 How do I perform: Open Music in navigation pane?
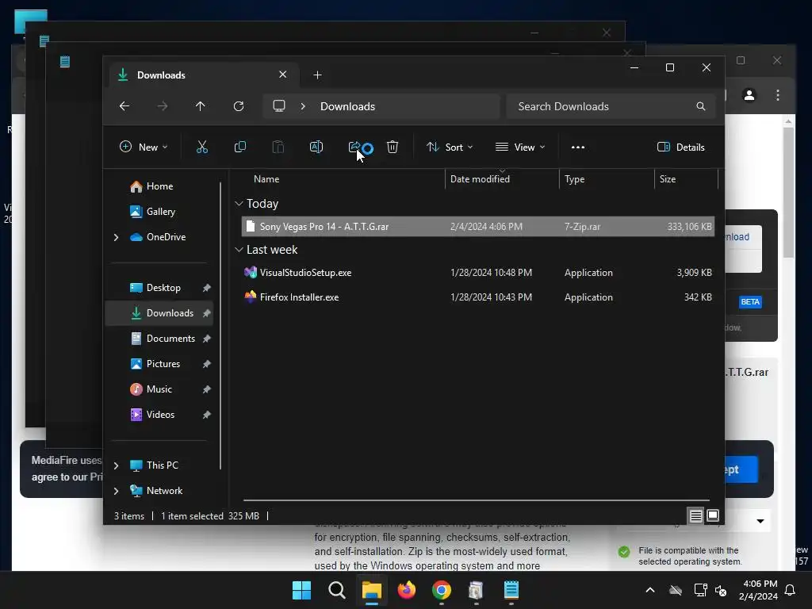click(x=159, y=389)
